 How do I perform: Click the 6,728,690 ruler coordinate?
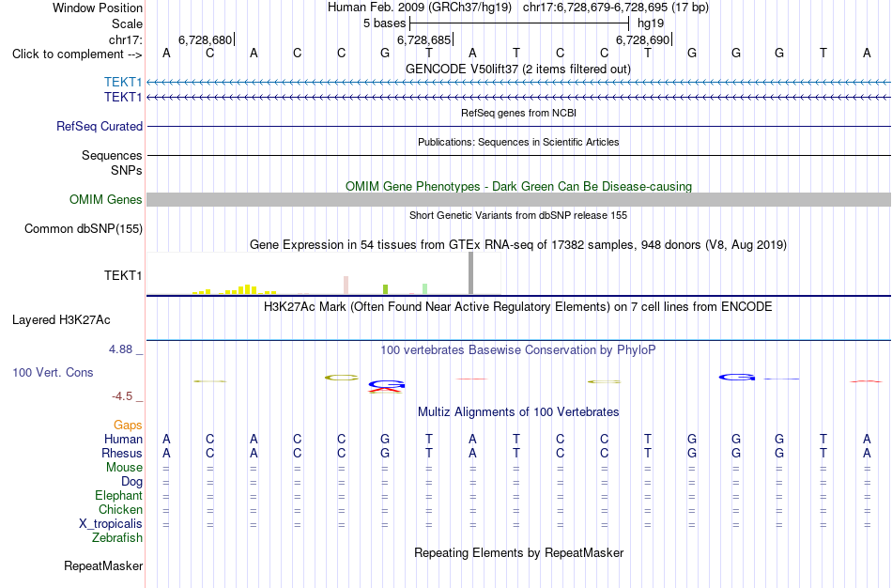pos(643,39)
